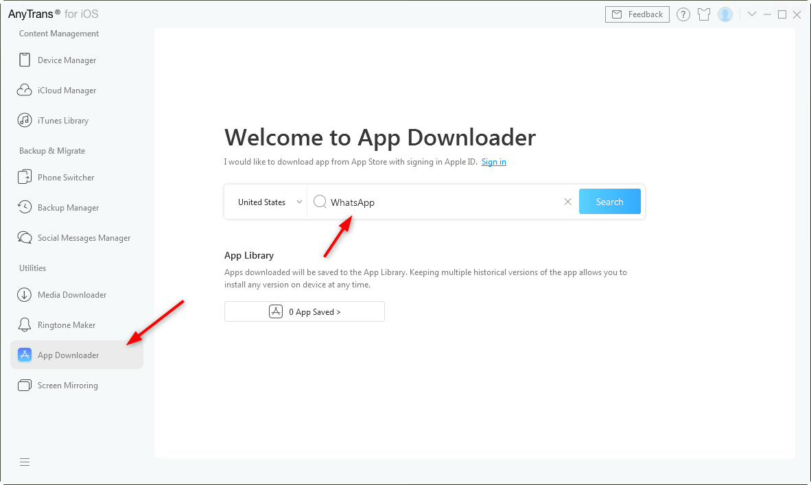Open Screen Mirroring utility
The height and width of the screenshot is (485, 811).
77,386
